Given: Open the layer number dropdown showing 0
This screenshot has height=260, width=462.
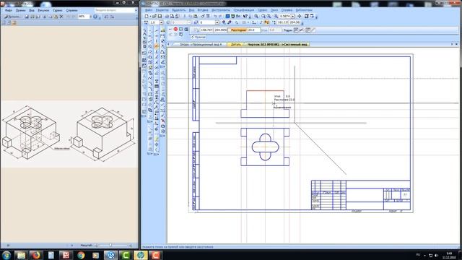Looking at the screenshot, I should click(x=217, y=22).
